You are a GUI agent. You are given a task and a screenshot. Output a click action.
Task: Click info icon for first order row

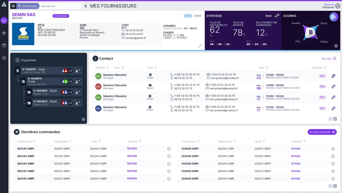point(169,149)
